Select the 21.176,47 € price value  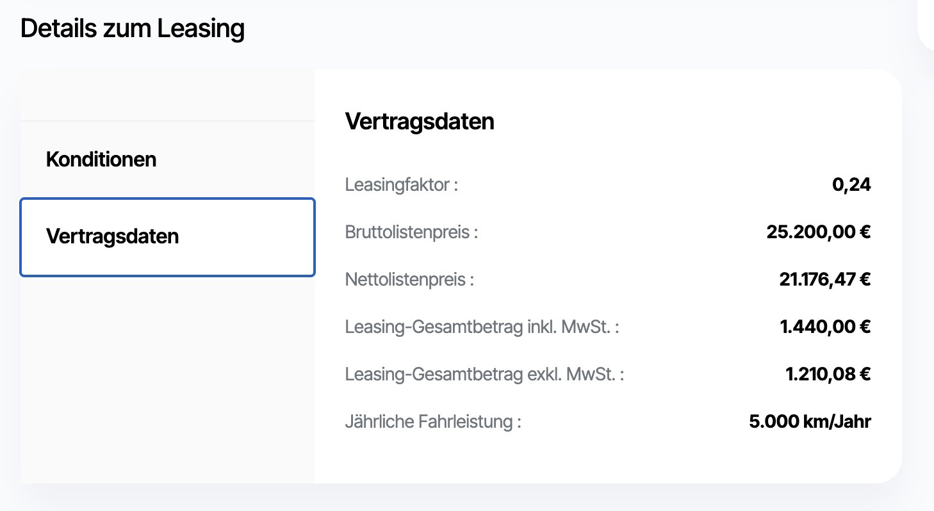[x=823, y=280]
